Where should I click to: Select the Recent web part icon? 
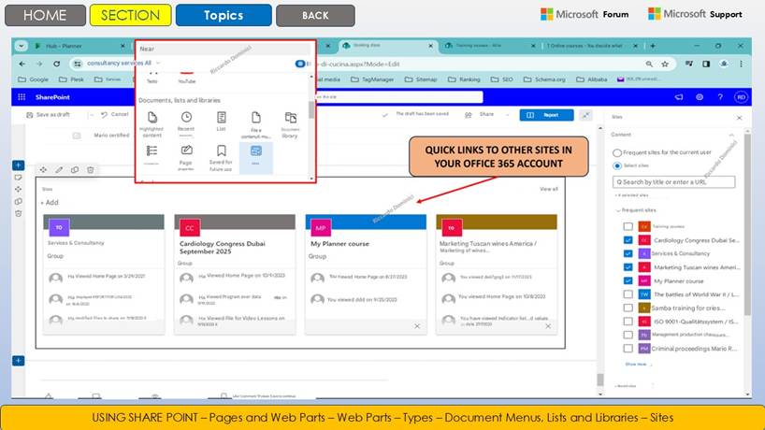click(185, 121)
